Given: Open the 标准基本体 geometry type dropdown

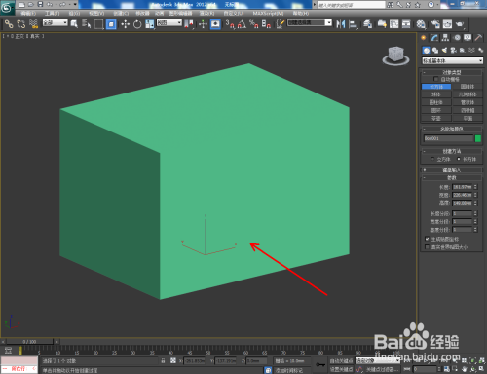Looking at the screenshot, I should click(452, 60).
